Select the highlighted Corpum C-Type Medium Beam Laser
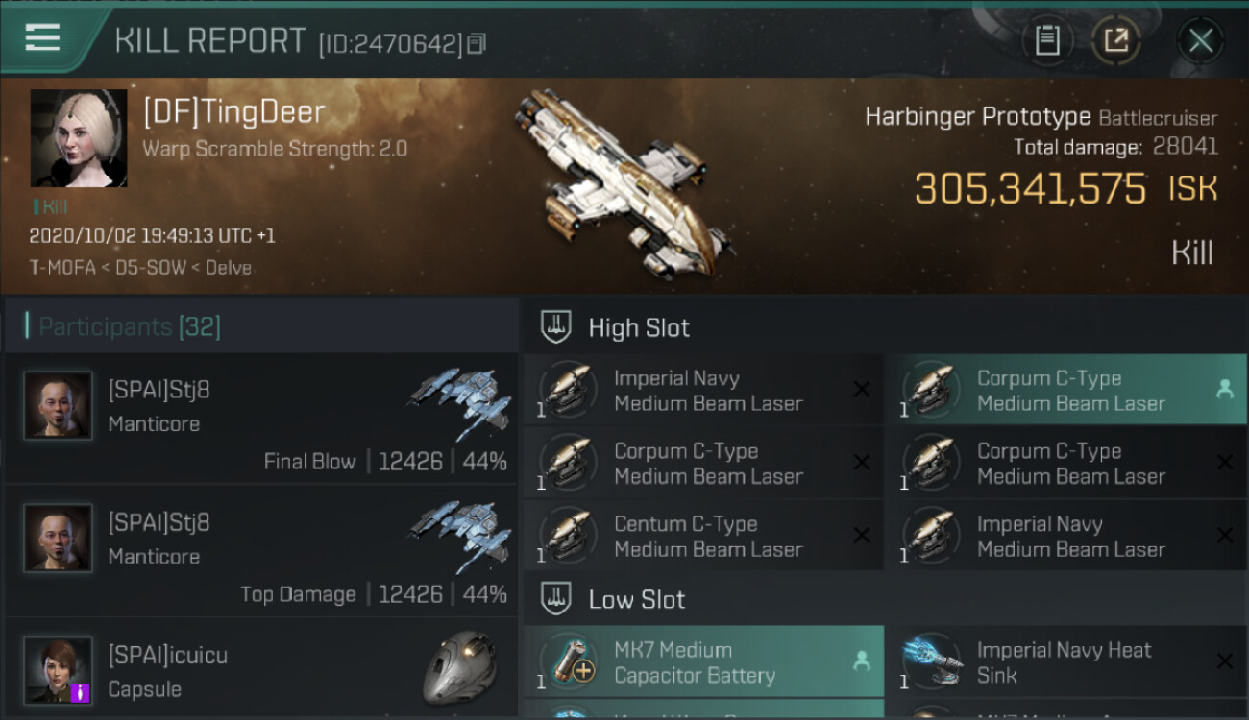Screen dimensions: 1249x720 point(1066,390)
